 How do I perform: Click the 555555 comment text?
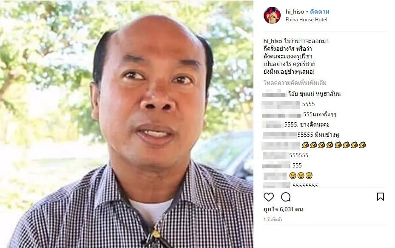click(x=299, y=155)
